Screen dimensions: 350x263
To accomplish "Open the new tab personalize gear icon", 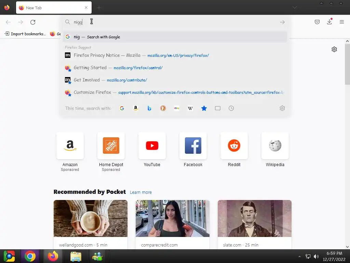I will pos(334,49).
